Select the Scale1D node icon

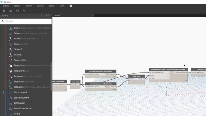pos(10,49)
